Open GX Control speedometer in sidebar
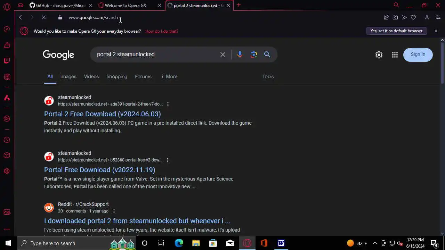Viewport: 445px width, 250px height. 7,29
